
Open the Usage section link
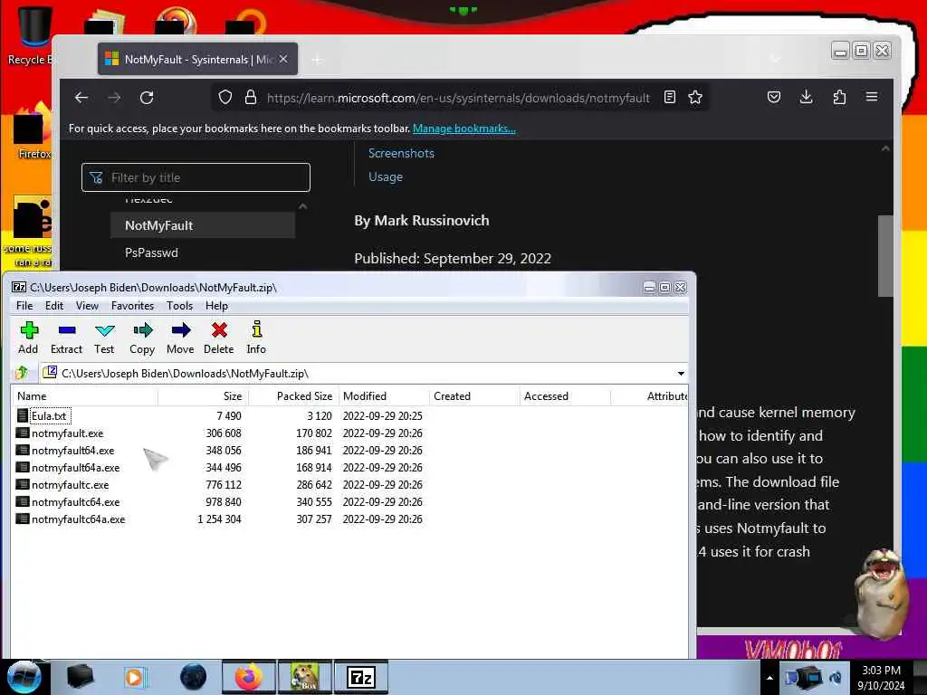386,176
